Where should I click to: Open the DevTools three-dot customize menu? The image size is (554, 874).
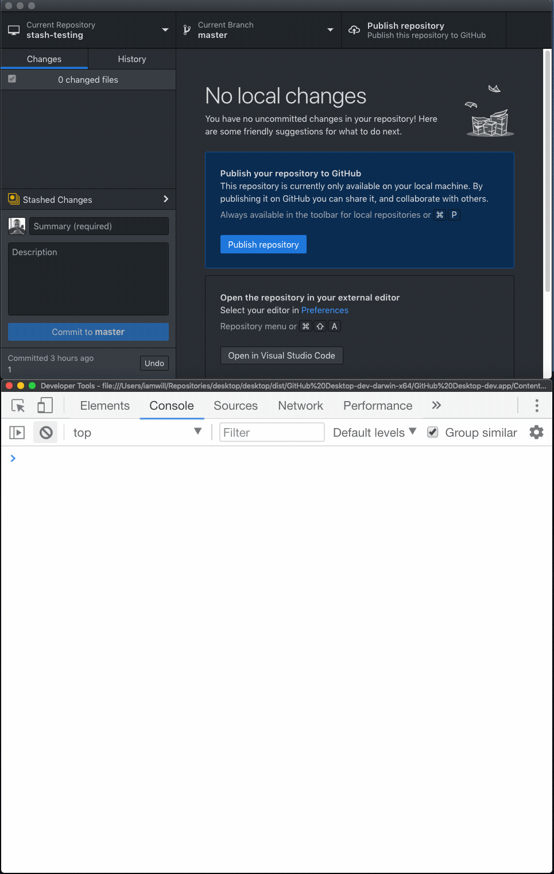536,405
